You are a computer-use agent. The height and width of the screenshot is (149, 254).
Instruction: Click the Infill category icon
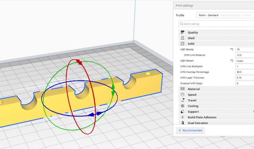tap(182, 44)
